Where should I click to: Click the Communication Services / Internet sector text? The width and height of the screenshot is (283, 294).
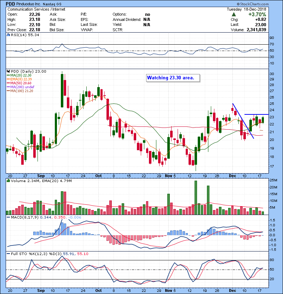click(x=36, y=9)
